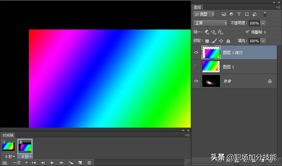Select animation frame 2 thumbnail
282x166 pixels.
(x=25, y=147)
